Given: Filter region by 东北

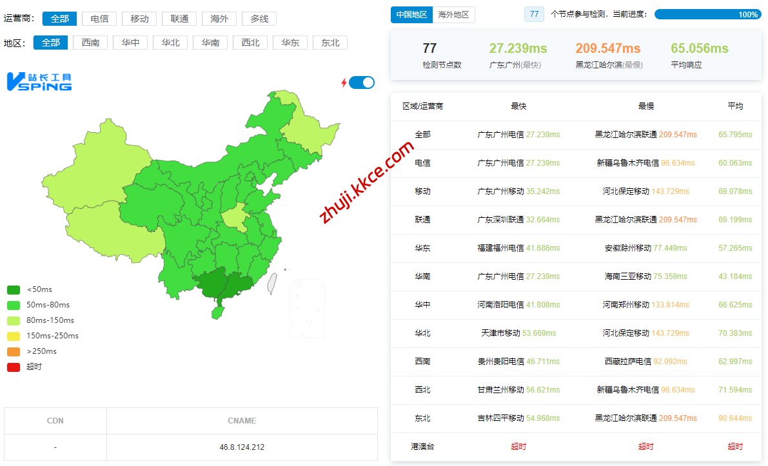Looking at the screenshot, I should 330,43.
